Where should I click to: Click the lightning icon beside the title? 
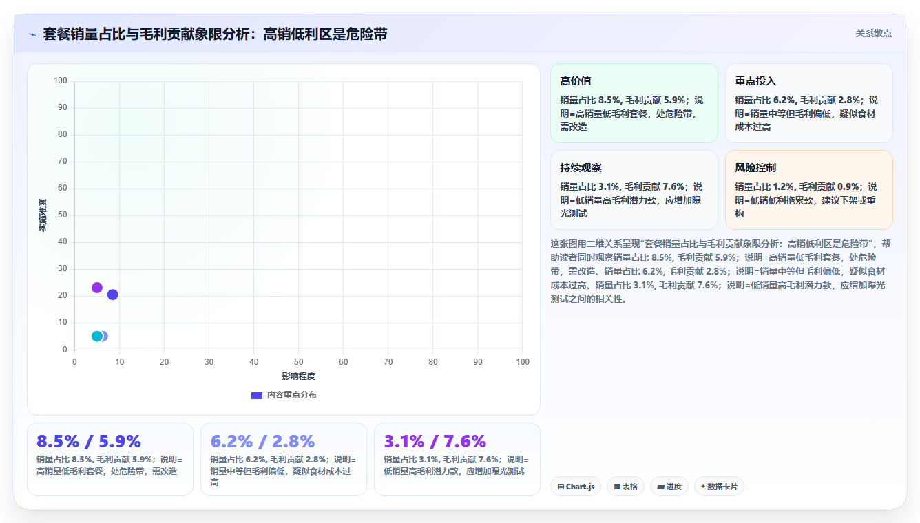(33, 34)
